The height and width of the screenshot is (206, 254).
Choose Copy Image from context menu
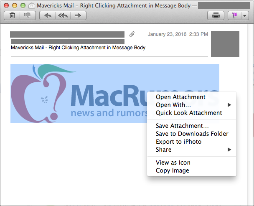point(192,170)
